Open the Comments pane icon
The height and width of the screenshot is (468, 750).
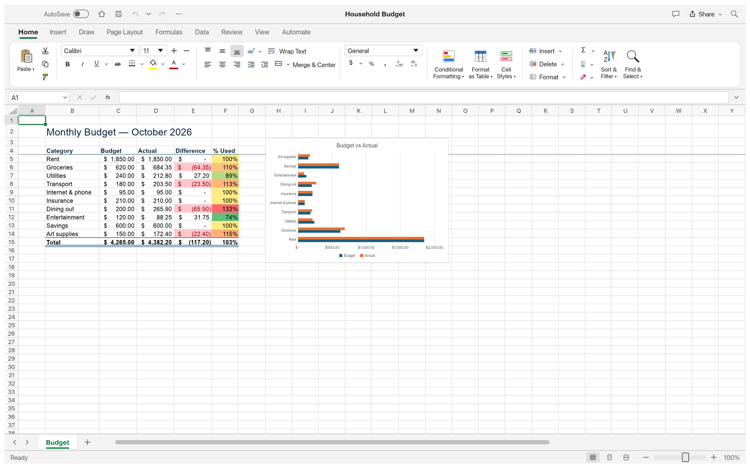676,14
